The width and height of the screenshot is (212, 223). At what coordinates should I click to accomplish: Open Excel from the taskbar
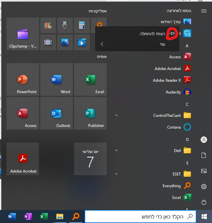44,216
